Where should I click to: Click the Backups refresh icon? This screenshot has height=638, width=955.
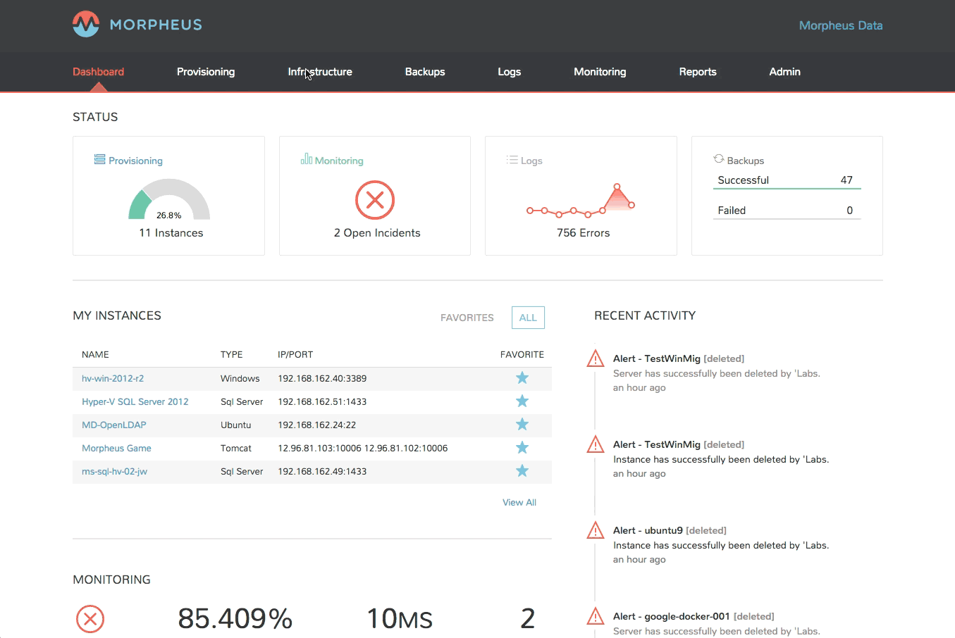pyautogui.click(x=719, y=159)
